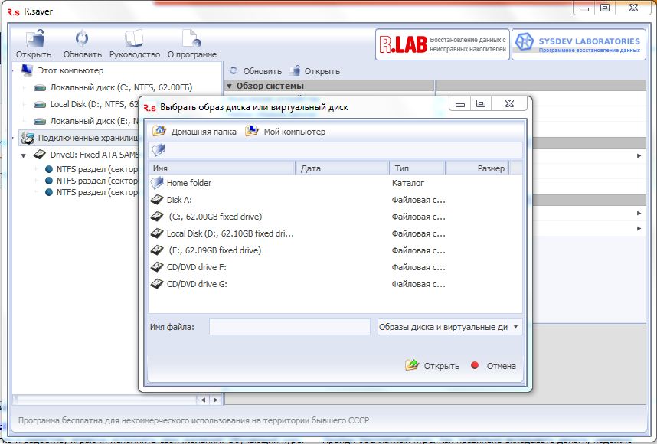The height and width of the screenshot is (444, 657).
Task: Select the Home folder entry
Action: point(335,183)
